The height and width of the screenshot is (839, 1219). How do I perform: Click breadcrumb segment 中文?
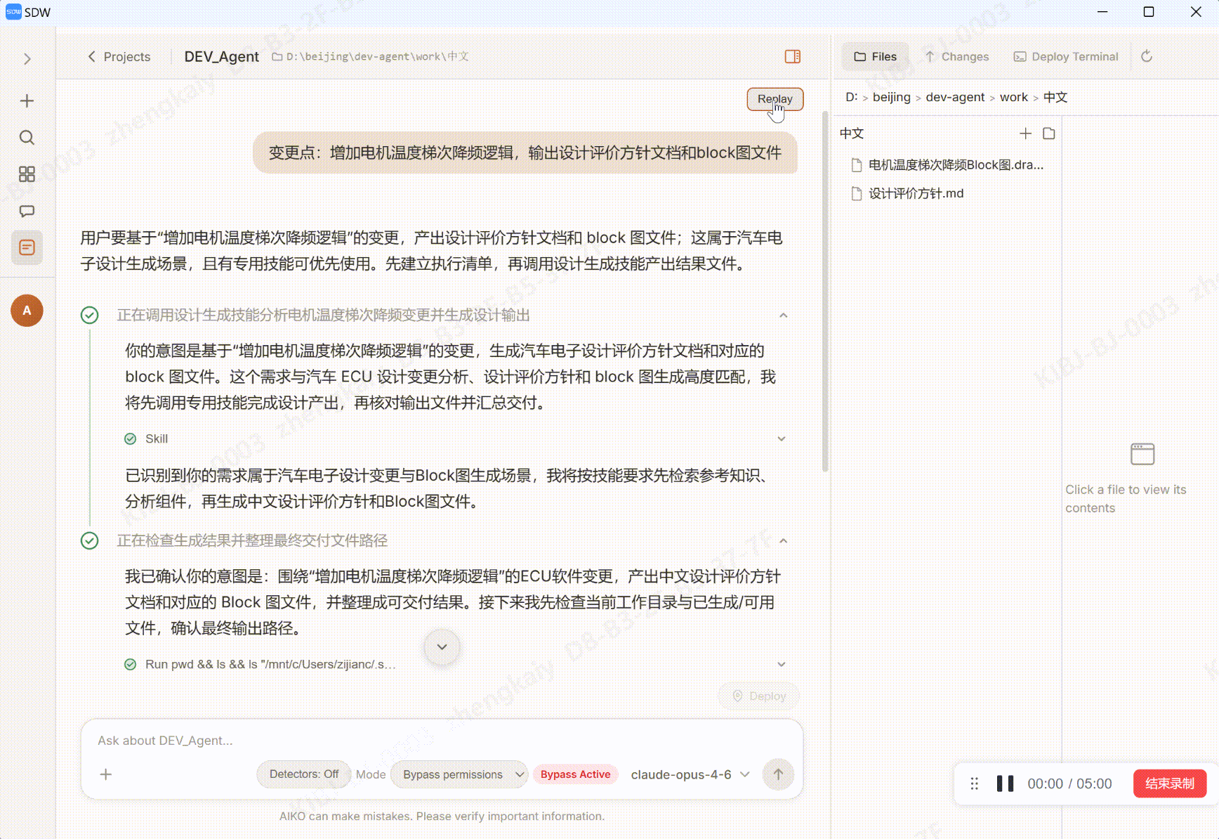(1055, 98)
